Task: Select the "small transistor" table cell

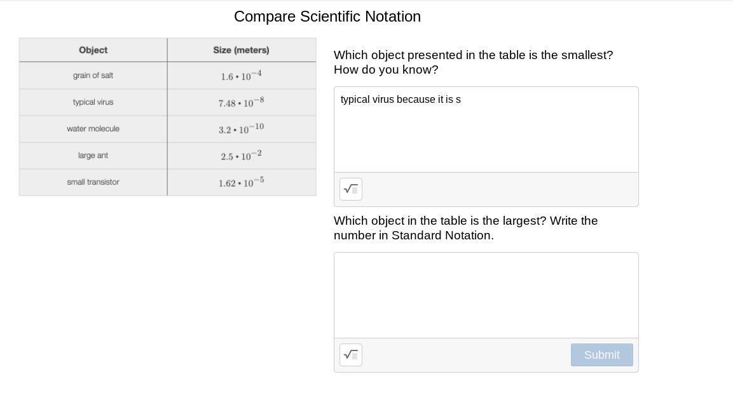Action: pyautogui.click(x=93, y=182)
